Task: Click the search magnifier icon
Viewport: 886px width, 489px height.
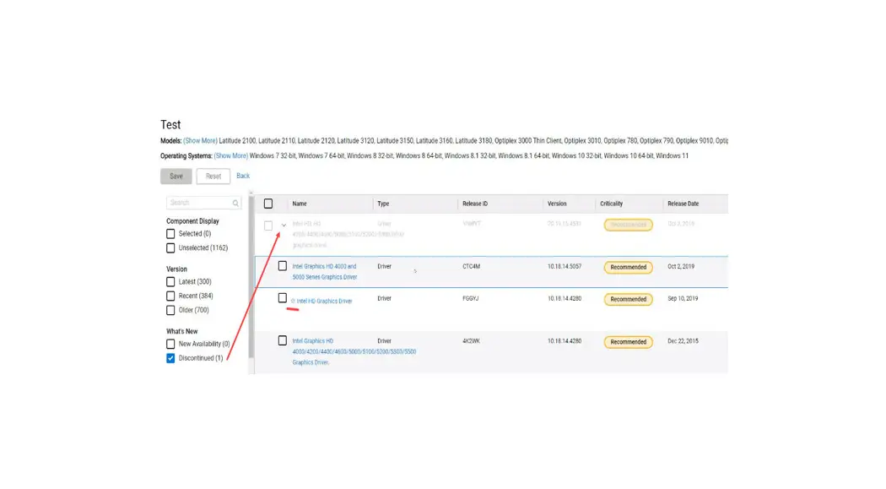Action: tap(235, 203)
